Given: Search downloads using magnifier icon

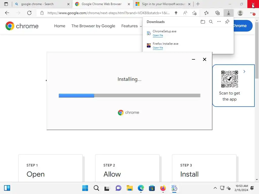Looking at the screenshot, I should (x=211, y=22).
